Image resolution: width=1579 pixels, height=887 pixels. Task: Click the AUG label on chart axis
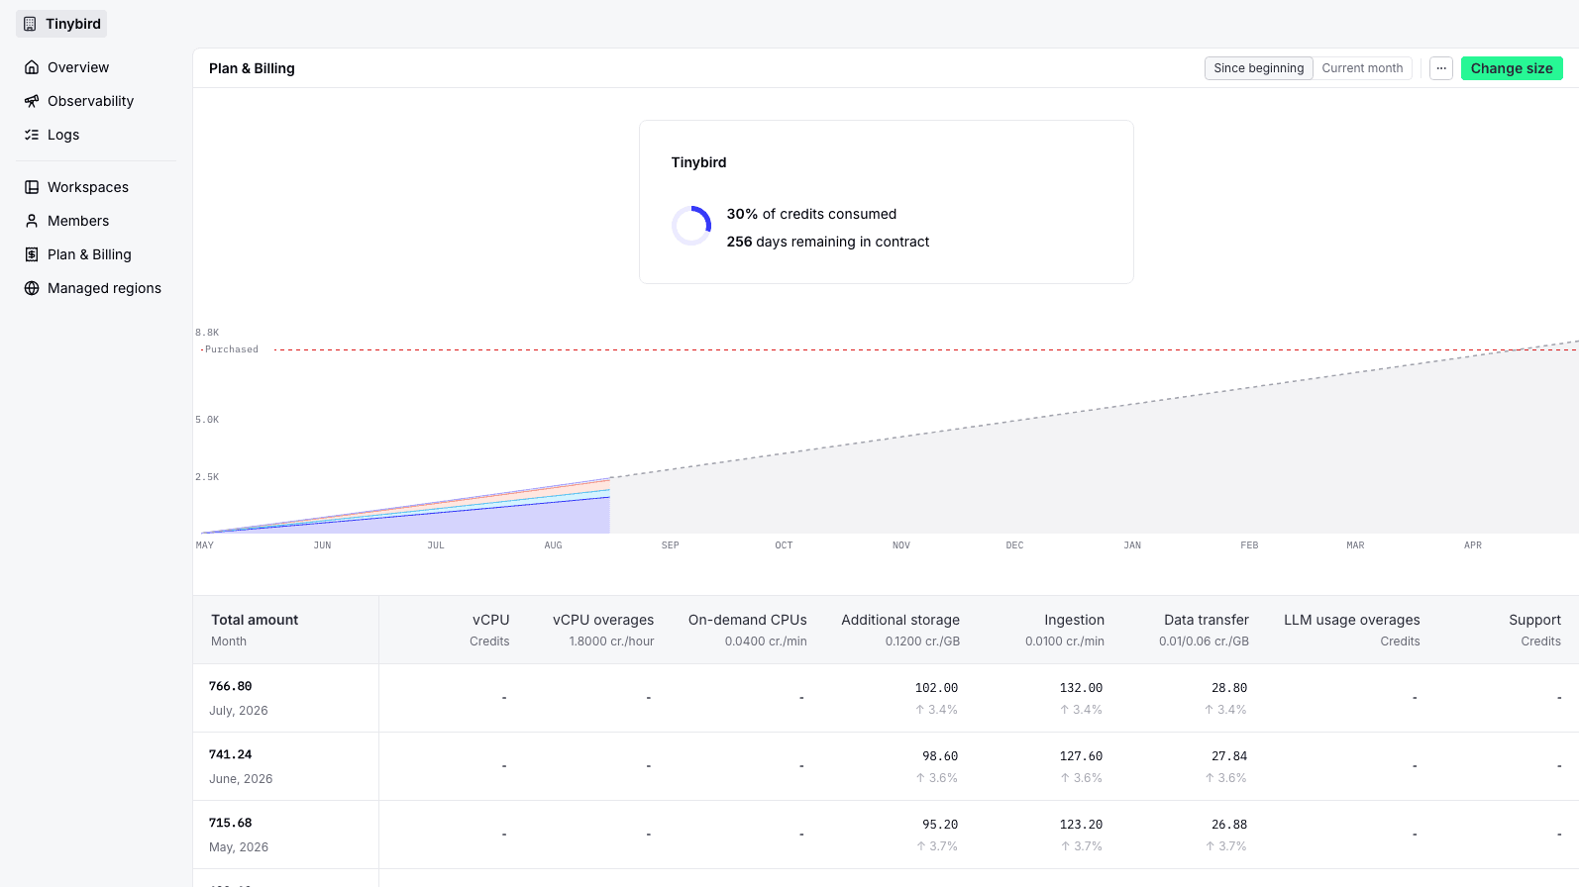click(553, 545)
